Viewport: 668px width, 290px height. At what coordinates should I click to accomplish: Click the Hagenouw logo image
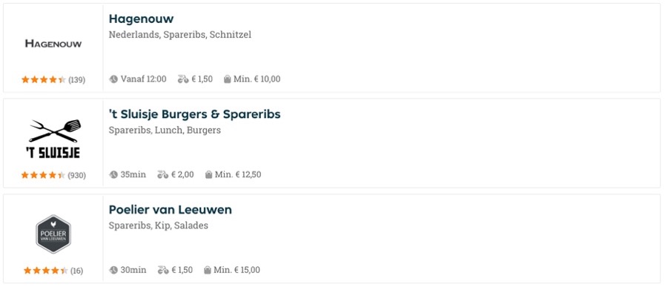(x=53, y=44)
